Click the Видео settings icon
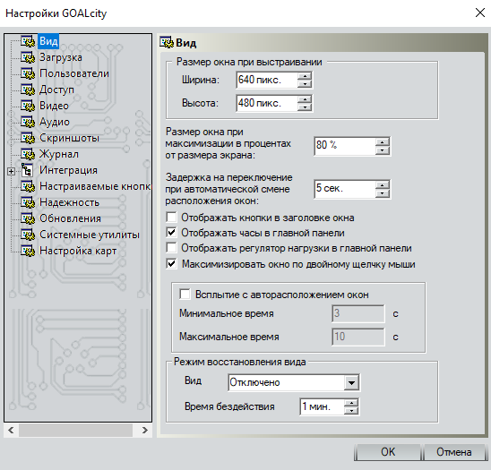 (28, 106)
